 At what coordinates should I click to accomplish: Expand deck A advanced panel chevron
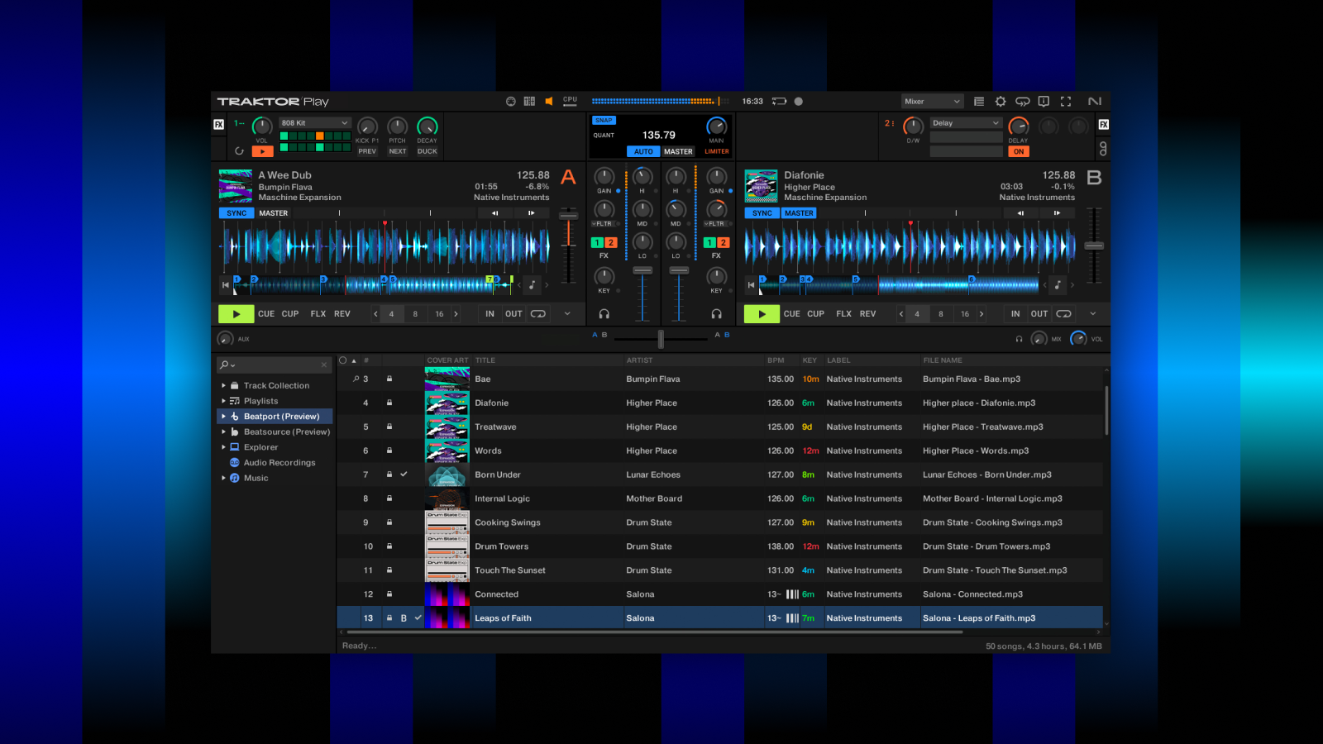(567, 314)
